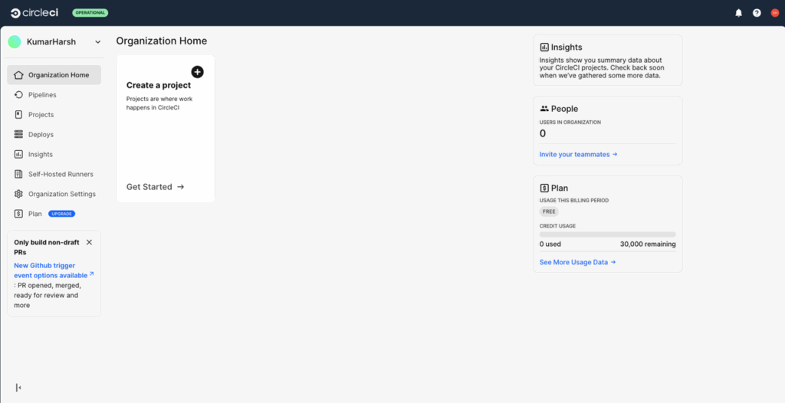Click users in organization count 0

[x=542, y=133]
